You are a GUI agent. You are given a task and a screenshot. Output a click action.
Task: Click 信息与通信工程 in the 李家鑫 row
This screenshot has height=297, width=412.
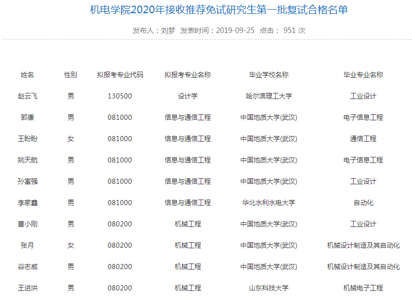[187, 203]
